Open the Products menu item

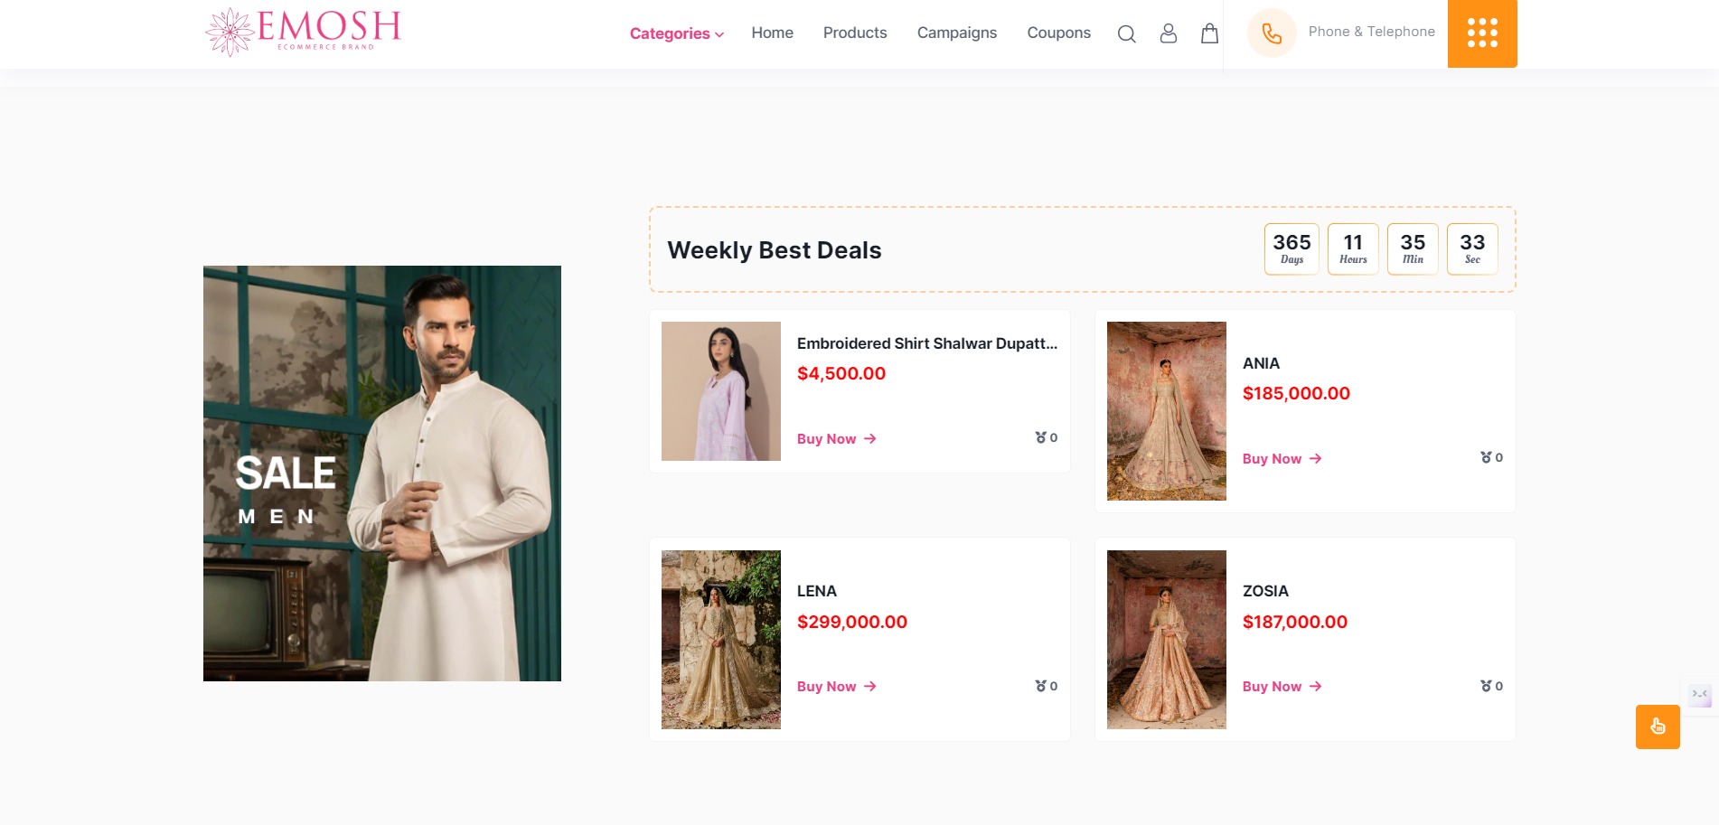click(854, 33)
